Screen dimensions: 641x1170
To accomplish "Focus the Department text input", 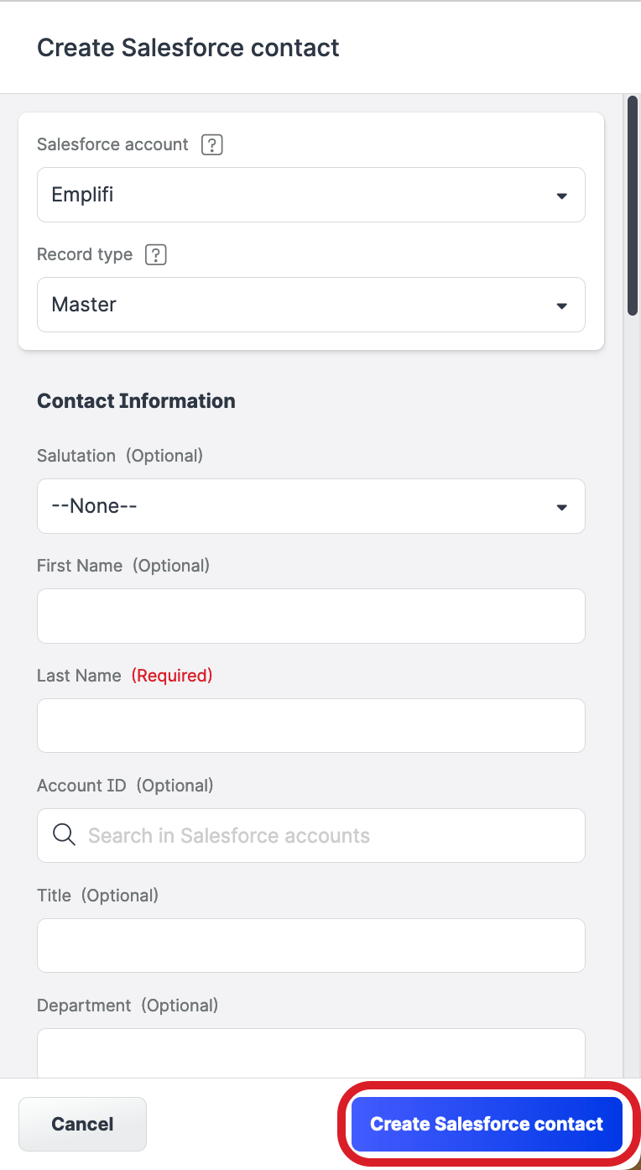I will [x=310, y=1052].
